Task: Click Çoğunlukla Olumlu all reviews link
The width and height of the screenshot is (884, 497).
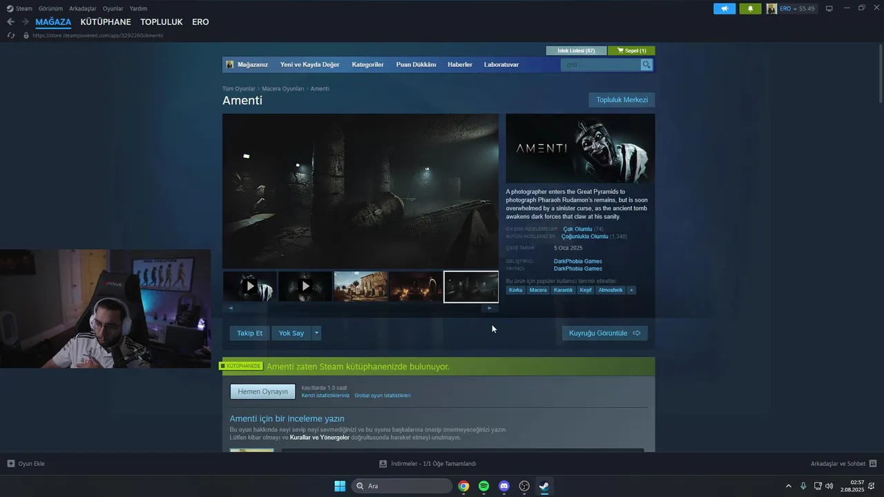Action: coord(585,237)
